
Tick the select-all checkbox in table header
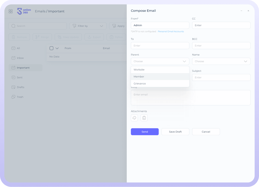tap(52, 48)
